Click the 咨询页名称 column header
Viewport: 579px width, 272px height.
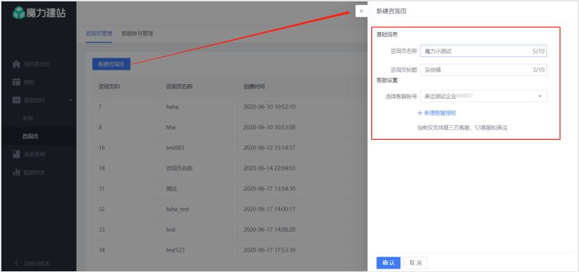point(179,87)
